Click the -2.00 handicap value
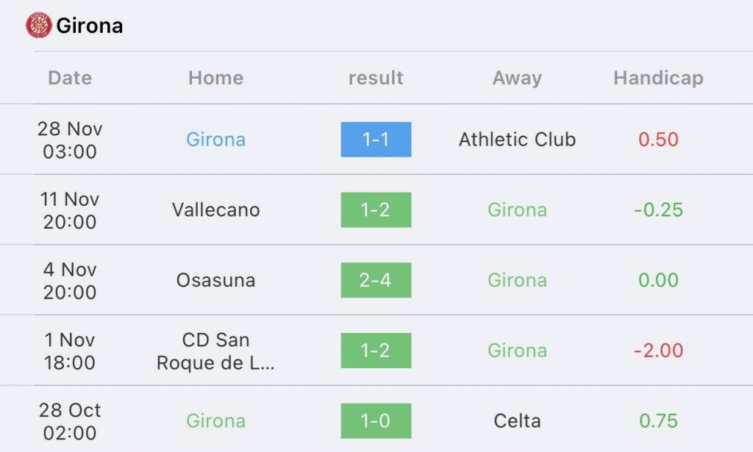The height and width of the screenshot is (452, 753). [x=658, y=351]
